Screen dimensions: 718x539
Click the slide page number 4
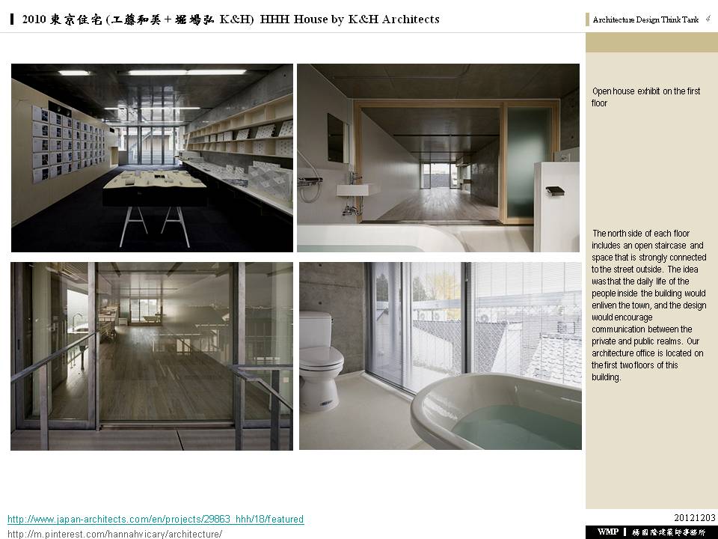tap(708, 19)
